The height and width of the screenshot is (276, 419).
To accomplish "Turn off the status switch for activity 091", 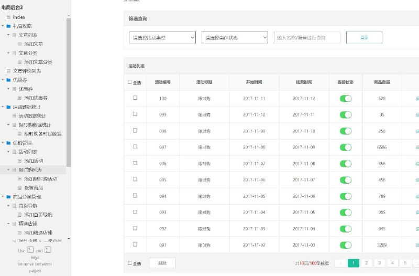I will click(x=346, y=245).
